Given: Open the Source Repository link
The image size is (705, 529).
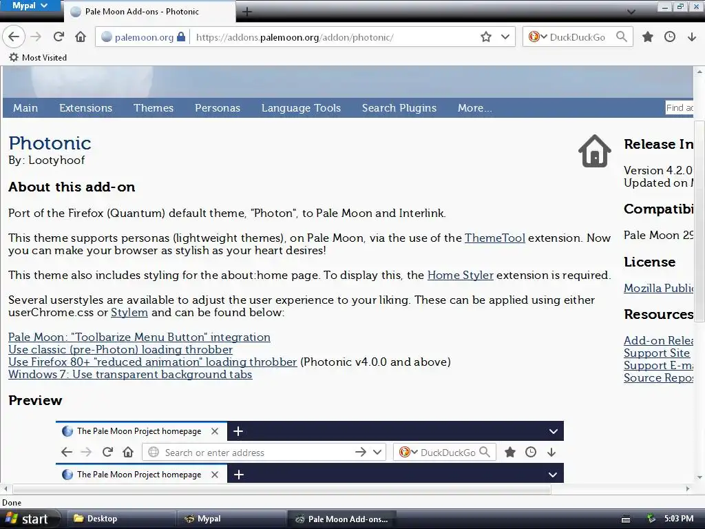Looking at the screenshot, I should coord(659,378).
